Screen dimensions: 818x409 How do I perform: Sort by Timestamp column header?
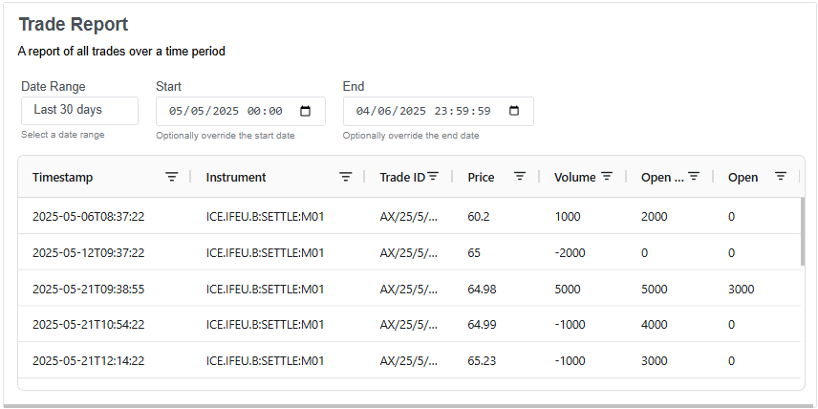pos(63,177)
